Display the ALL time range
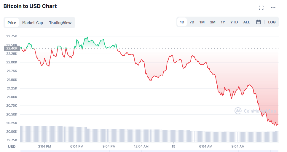This screenshot has width=287, height=152. pyautogui.click(x=246, y=22)
